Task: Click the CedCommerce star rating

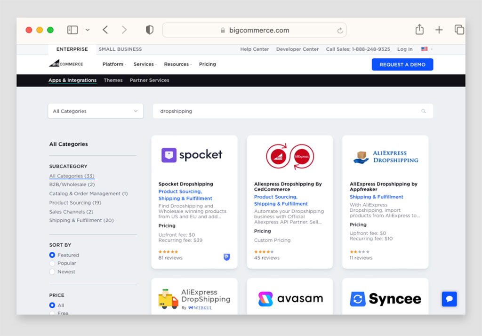Action: (264, 252)
